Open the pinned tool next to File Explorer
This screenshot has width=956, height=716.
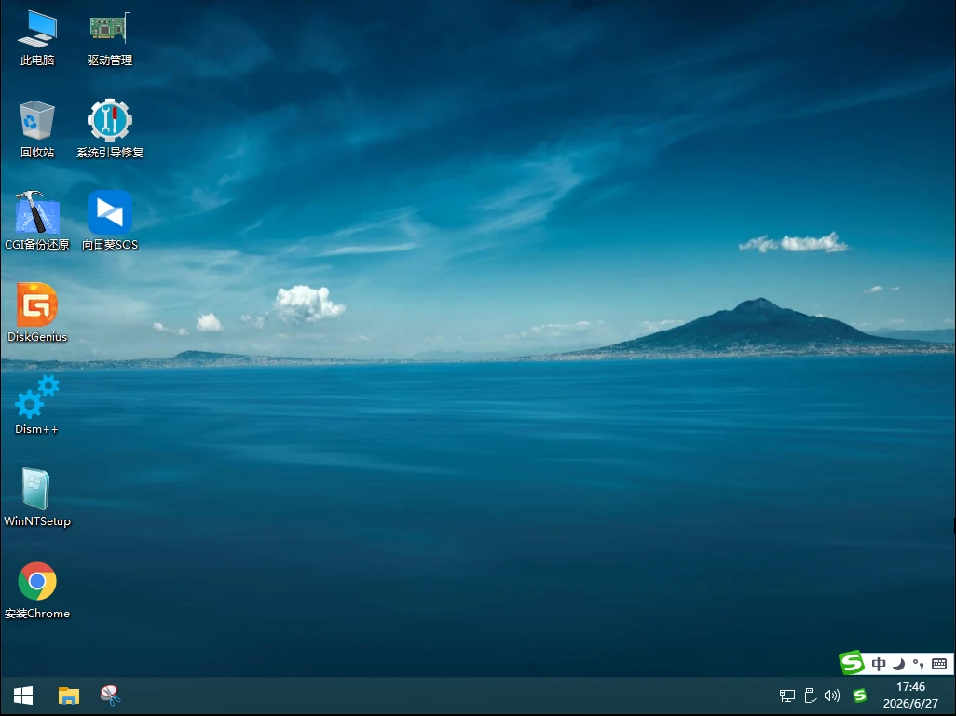pos(110,696)
